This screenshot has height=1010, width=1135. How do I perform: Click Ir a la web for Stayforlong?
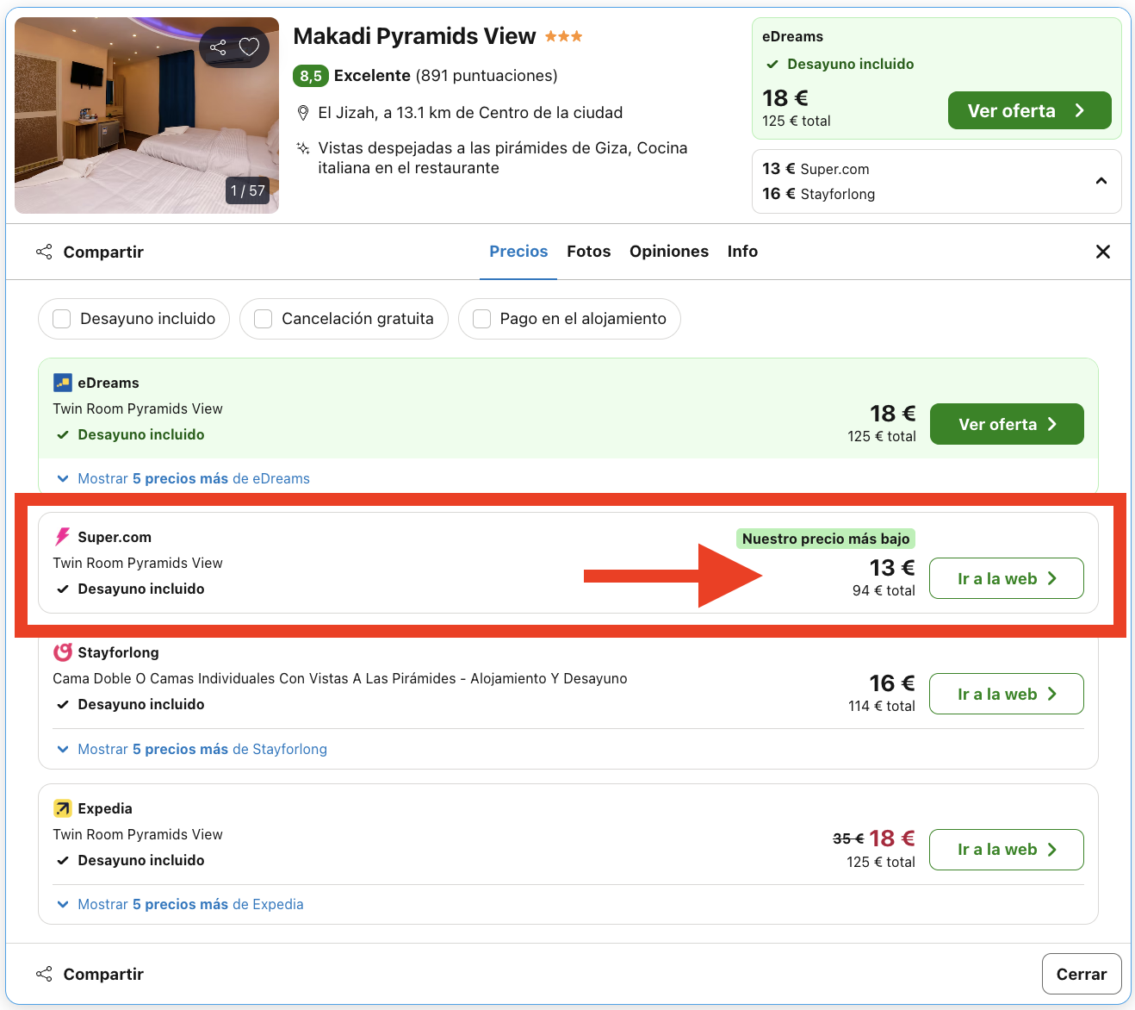pyautogui.click(x=1007, y=694)
